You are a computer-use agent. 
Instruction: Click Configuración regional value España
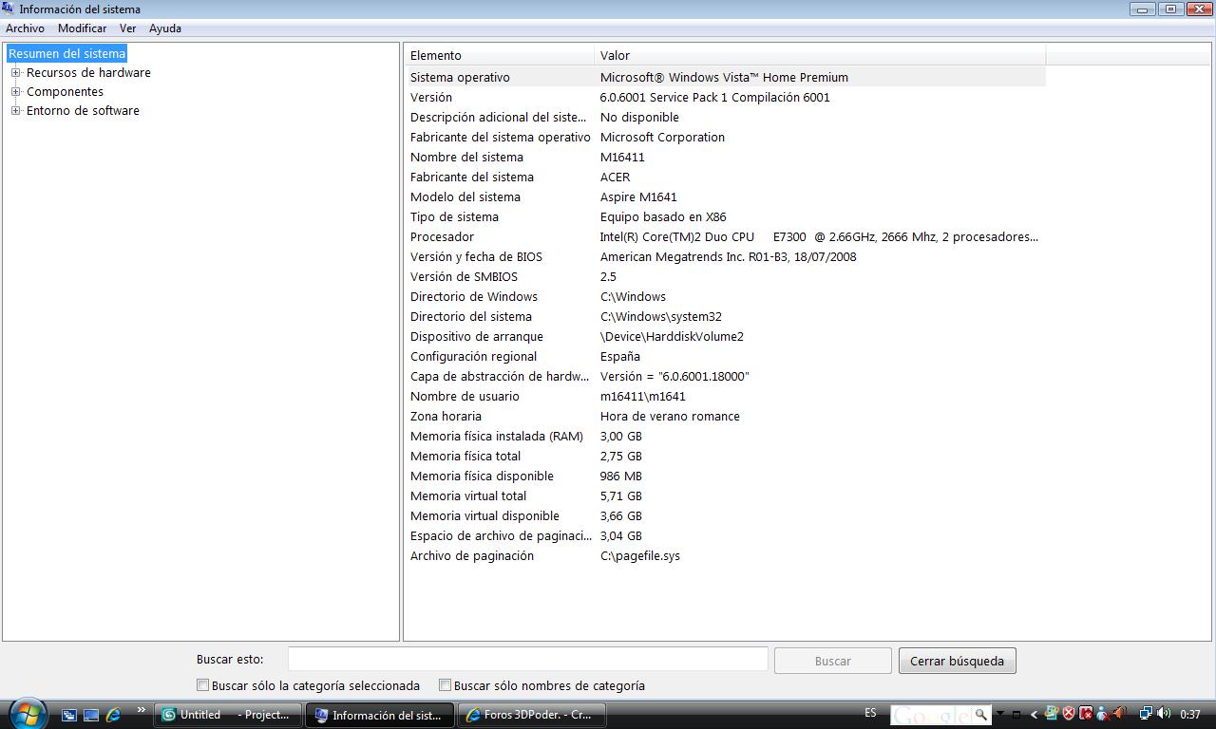point(620,356)
